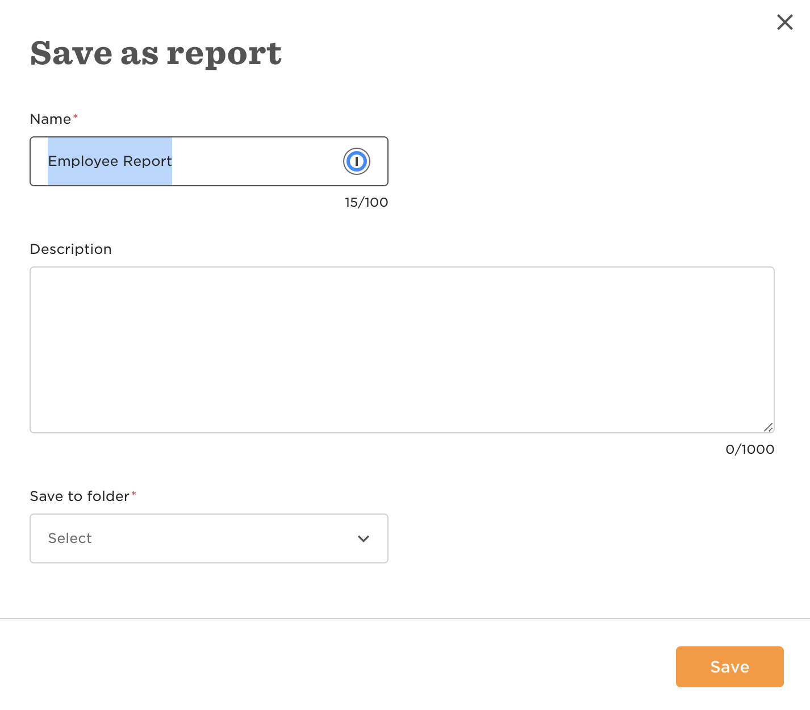Click the Select placeholder text

point(70,538)
